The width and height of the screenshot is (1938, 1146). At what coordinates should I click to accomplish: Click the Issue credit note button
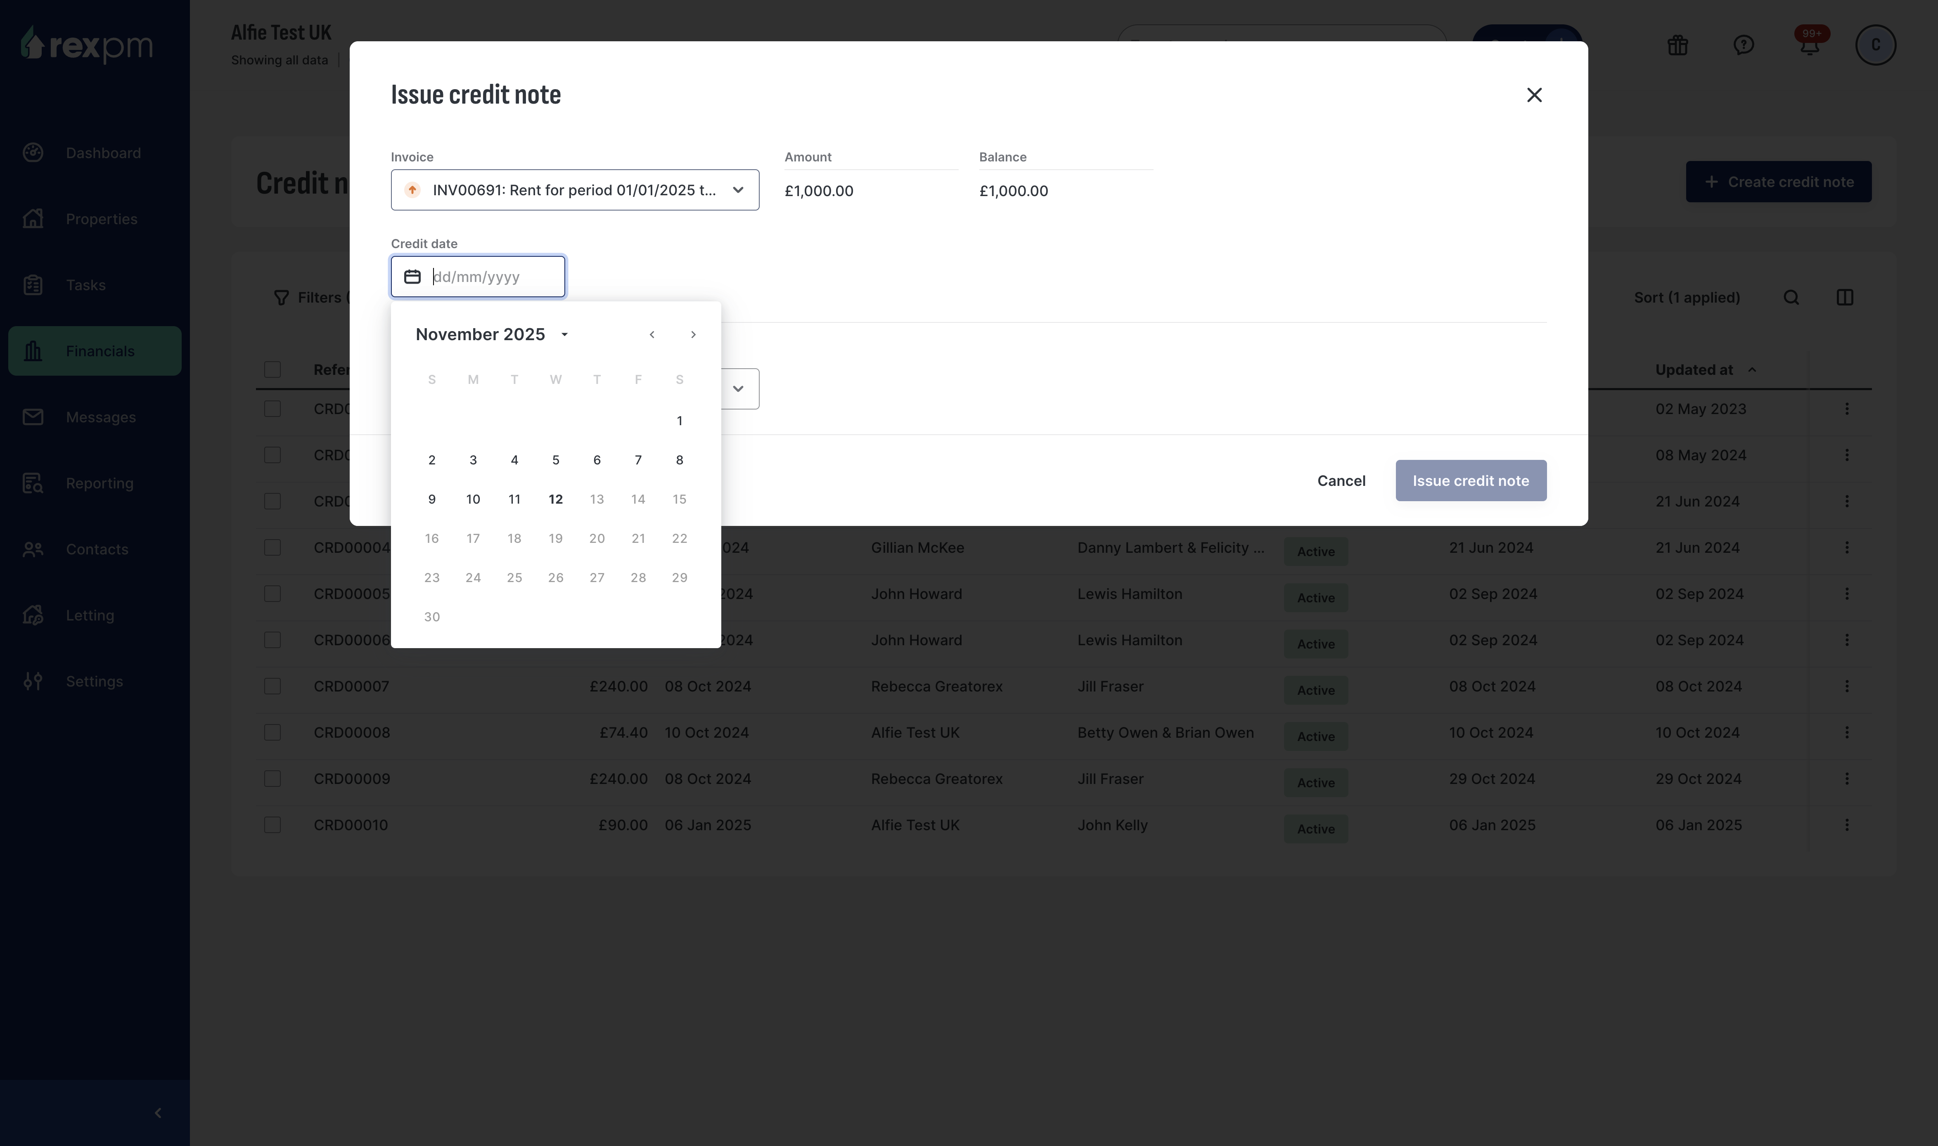(1470, 481)
